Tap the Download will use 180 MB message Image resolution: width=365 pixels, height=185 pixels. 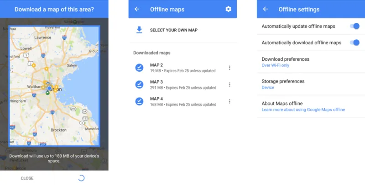[x=54, y=159]
